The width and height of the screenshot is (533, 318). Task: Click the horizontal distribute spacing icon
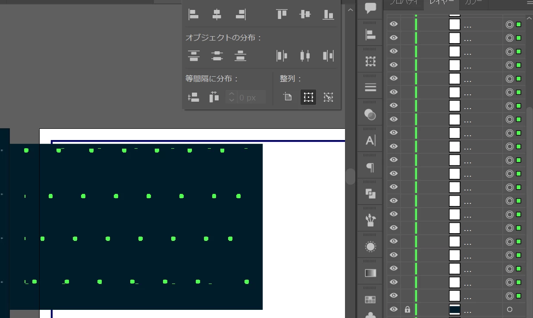coord(214,97)
